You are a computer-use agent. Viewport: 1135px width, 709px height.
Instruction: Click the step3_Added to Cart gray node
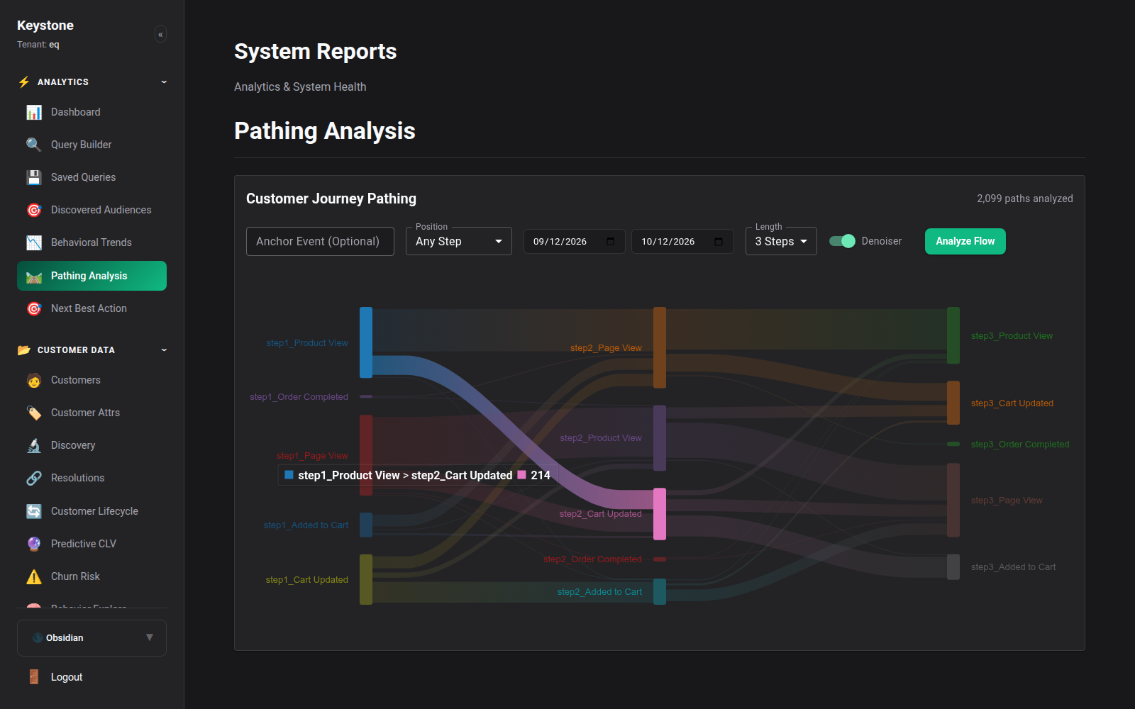tap(953, 566)
